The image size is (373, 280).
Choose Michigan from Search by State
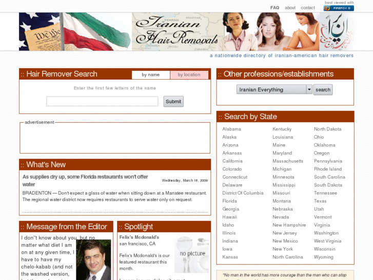tap(282, 169)
